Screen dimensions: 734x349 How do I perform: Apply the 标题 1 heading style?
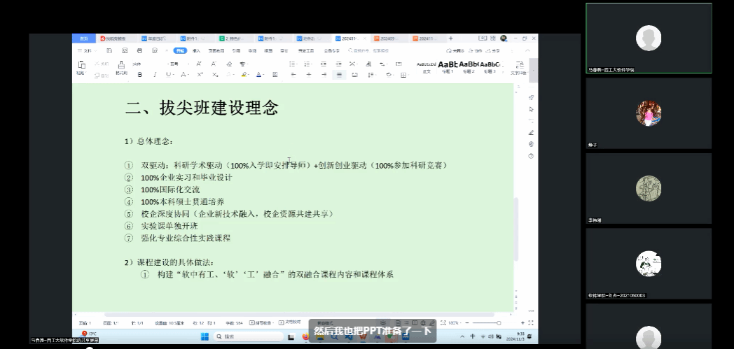coord(448,66)
